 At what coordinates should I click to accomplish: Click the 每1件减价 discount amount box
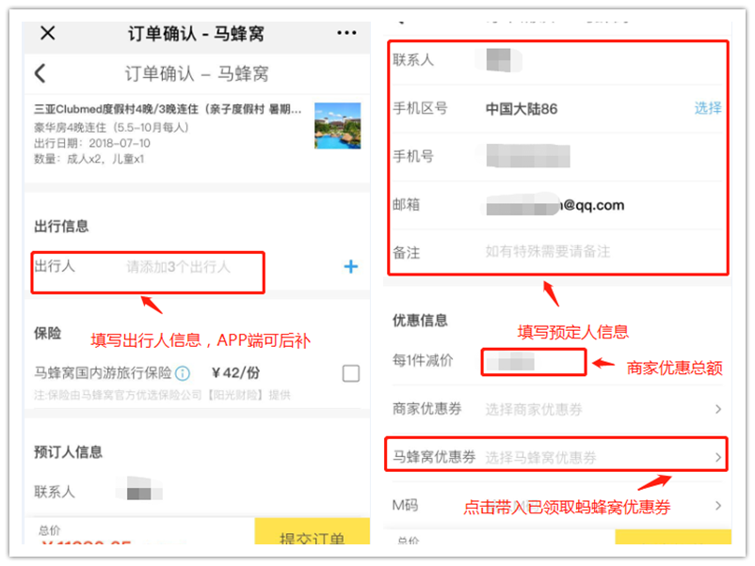tap(534, 362)
